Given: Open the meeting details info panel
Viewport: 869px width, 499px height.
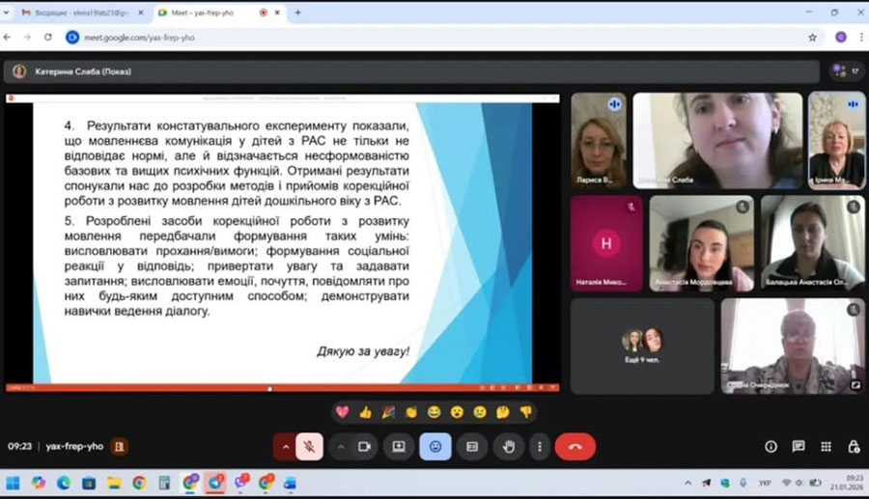Looking at the screenshot, I should click(x=771, y=446).
